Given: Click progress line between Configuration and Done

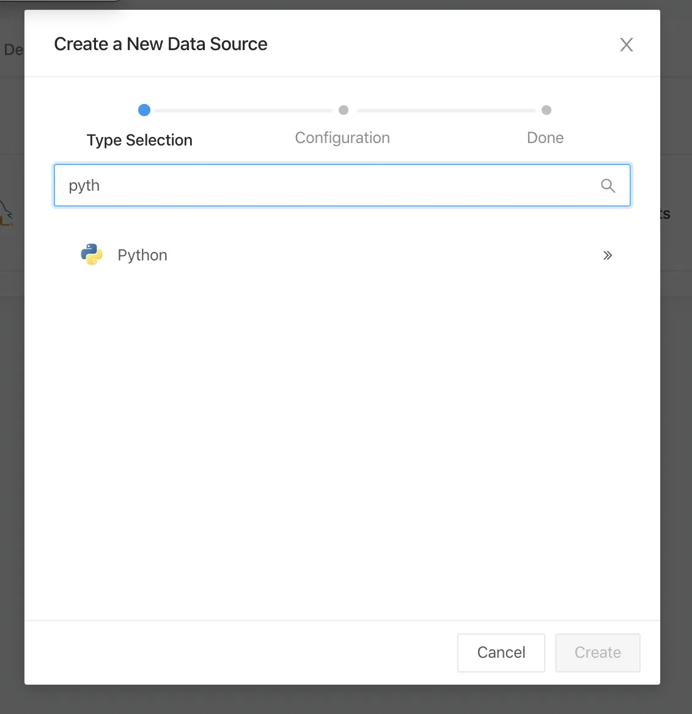Looking at the screenshot, I should coord(446,111).
